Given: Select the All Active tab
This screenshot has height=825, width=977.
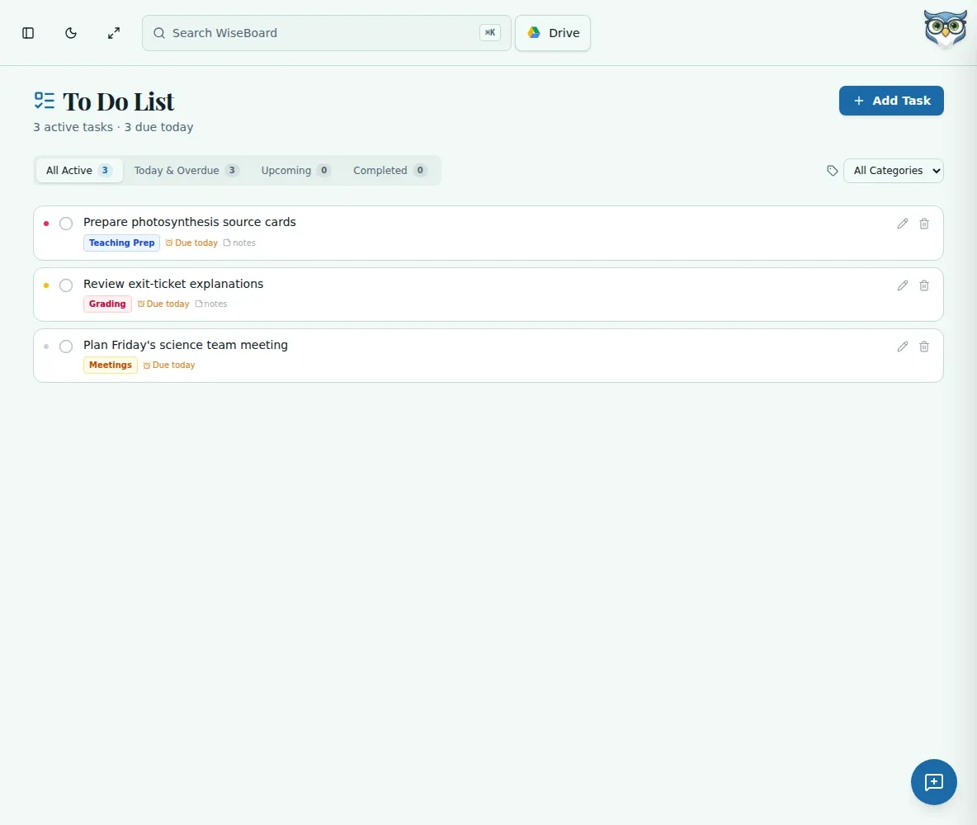Looking at the screenshot, I should tap(79, 171).
